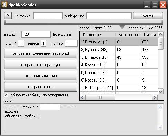Click table vertical scrollbar thumb
This screenshot has height=136, width=168.
pos(161,43)
